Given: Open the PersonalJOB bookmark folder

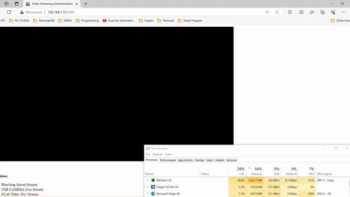Looking at the screenshot, I should (x=44, y=21).
